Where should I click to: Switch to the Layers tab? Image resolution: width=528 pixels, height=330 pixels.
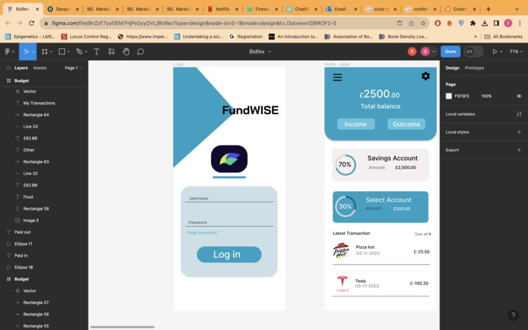click(x=21, y=67)
